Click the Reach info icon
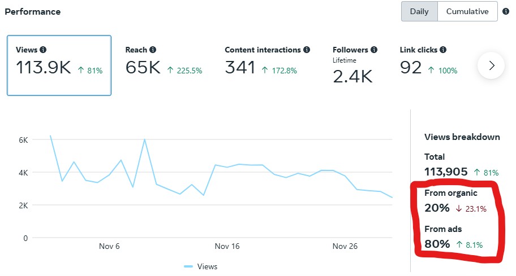516x276 pixels. (153, 50)
